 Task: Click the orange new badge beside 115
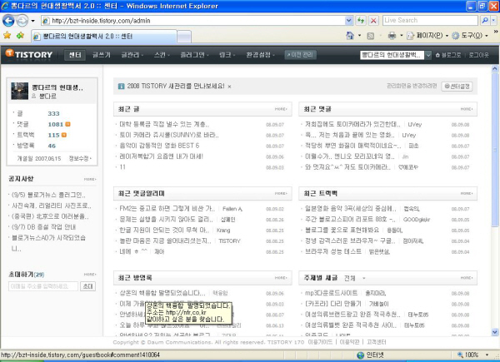pos(64,135)
